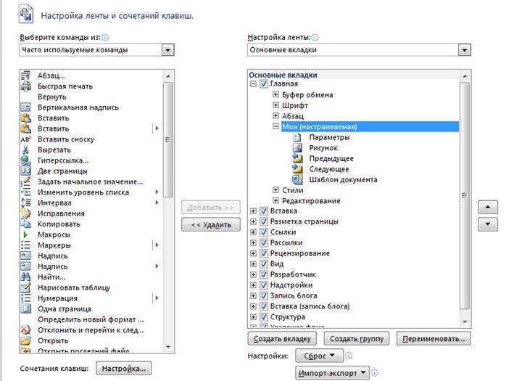Uncheck the Разработчик checkbox
This screenshot has width=506, height=381.
click(264, 274)
